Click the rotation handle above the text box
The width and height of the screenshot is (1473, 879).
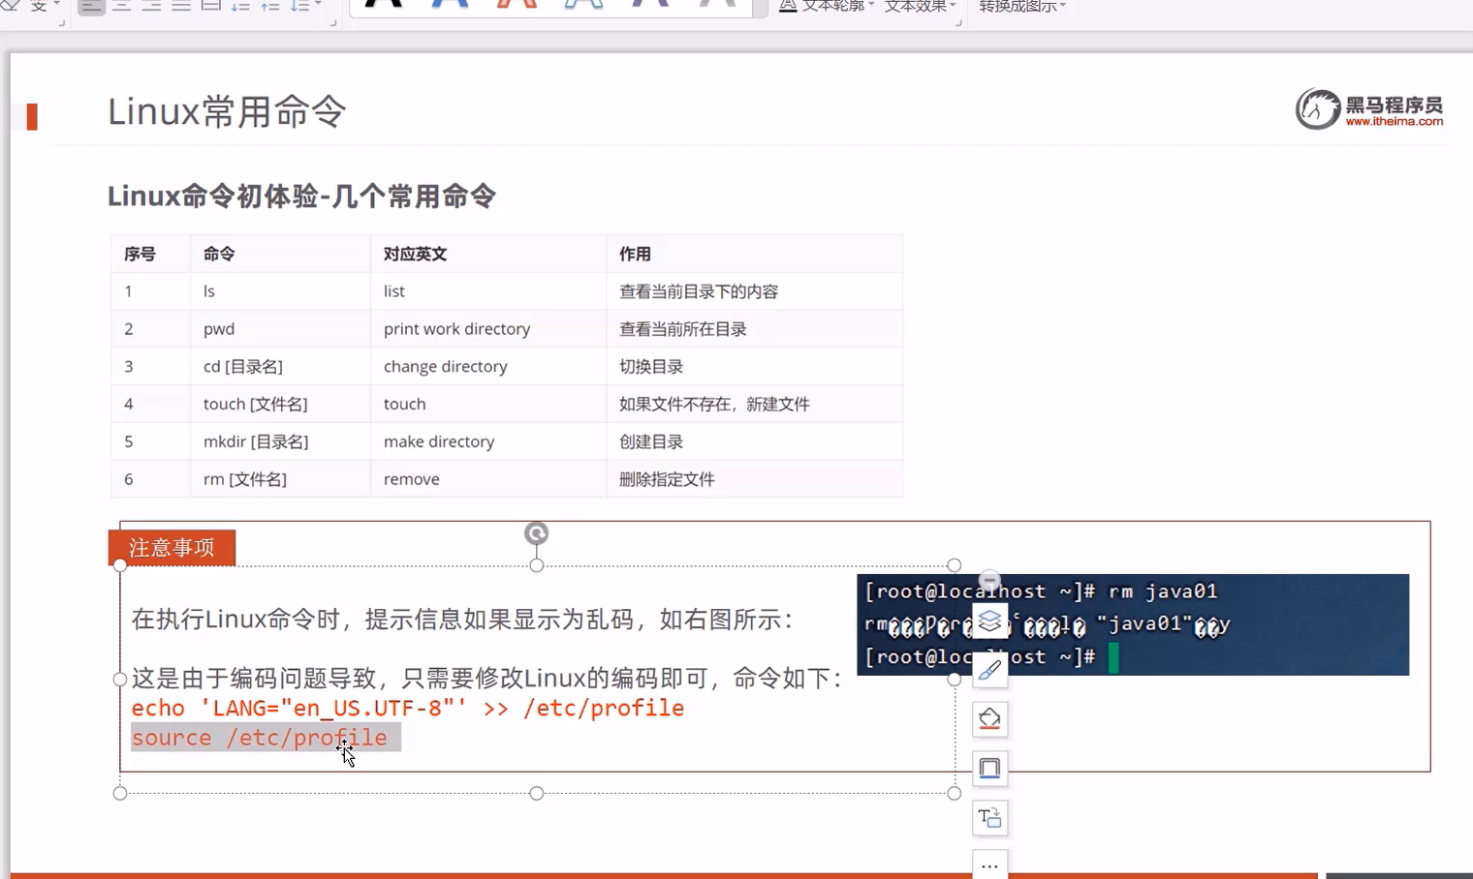[x=536, y=533]
